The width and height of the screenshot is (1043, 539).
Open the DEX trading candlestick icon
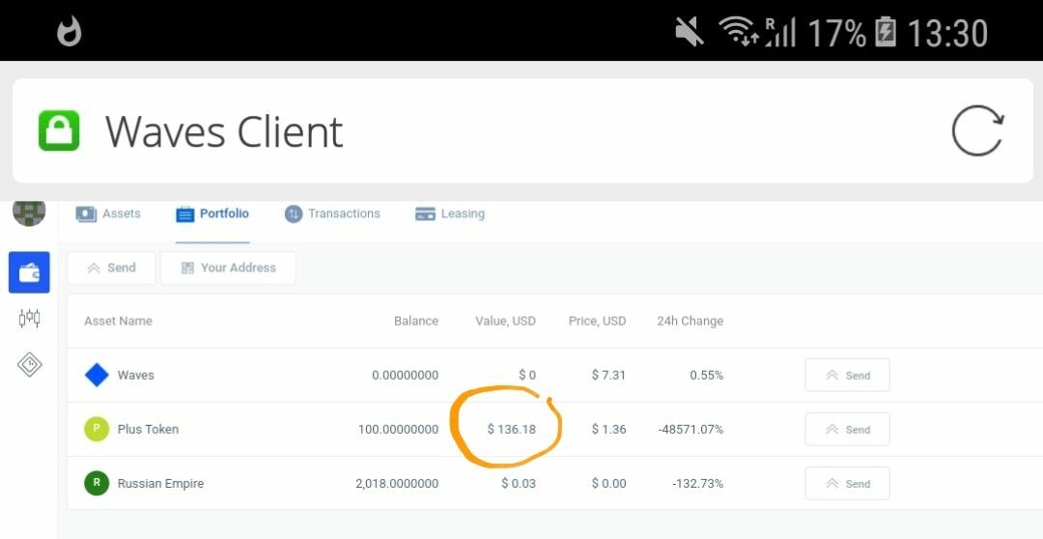[29, 319]
